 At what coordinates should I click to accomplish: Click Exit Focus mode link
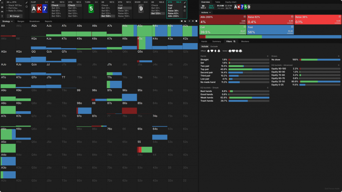tap(332, 189)
